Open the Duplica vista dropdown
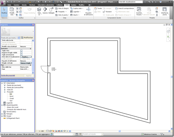 (x=83, y=8)
